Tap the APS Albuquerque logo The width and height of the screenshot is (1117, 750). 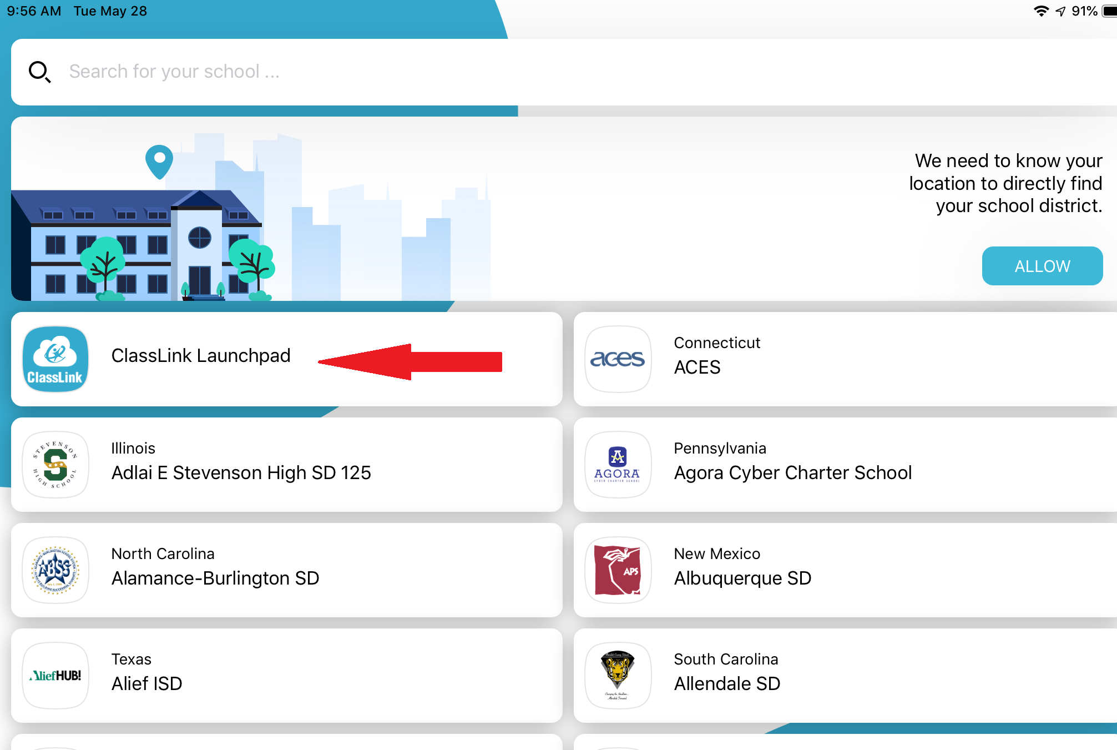click(618, 570)
